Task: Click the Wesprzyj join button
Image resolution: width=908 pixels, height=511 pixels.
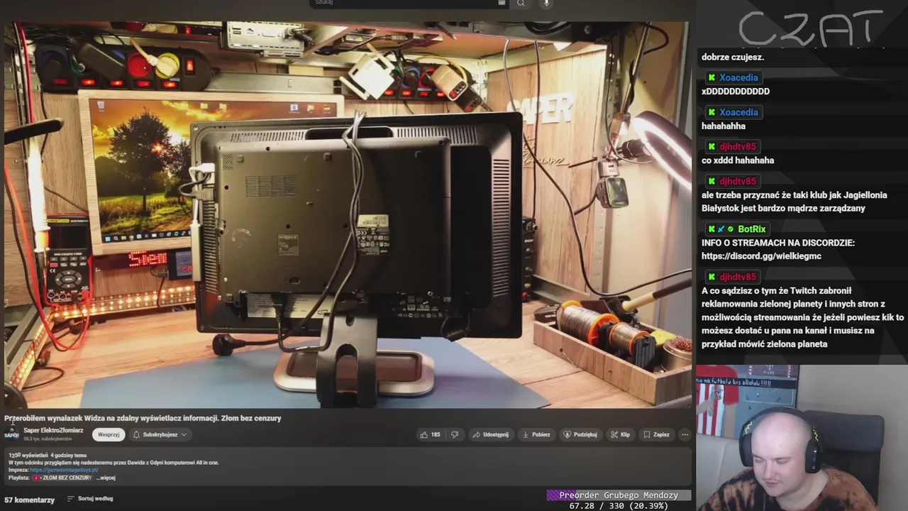Action: coord(109,434)
